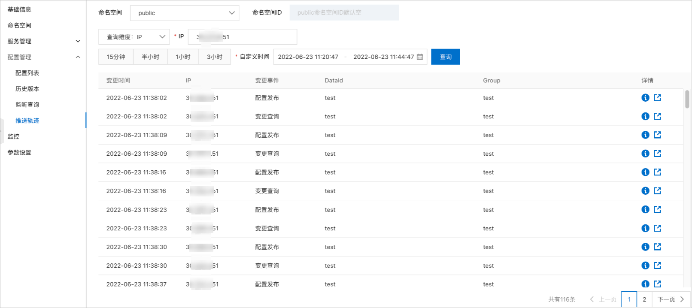Image resolution: width=692 pixels, height=308 pixels.
Task: Click the 变更事件 column header
Action: pyautogui.click(x=267, y=80)
